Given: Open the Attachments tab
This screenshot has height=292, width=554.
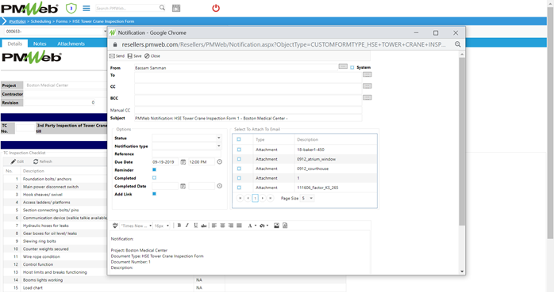Looking at the screenshot, I should [71, 44].
